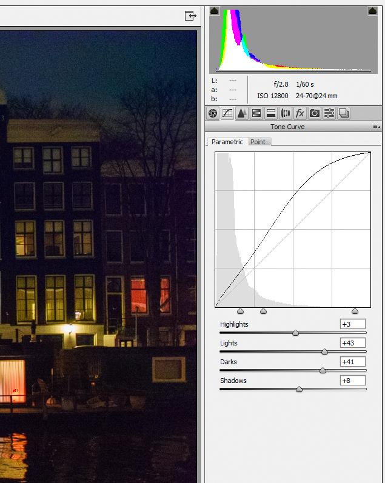Click the Lights slider label
Screen dimensions: 385x483
pyautogui.click(x=229, y=343)
